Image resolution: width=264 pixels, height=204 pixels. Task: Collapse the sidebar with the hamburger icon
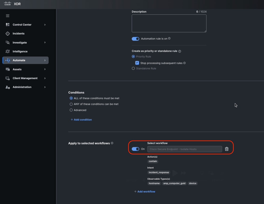[x=8, y=16]
